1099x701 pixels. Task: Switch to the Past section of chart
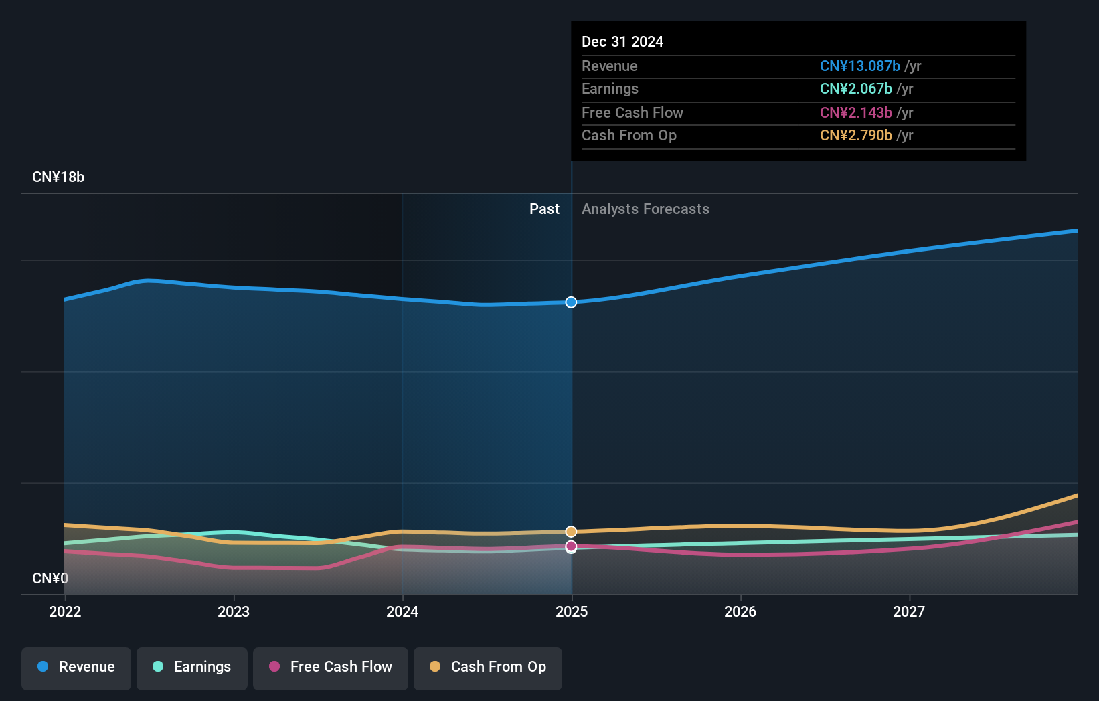tap(544, 209)
